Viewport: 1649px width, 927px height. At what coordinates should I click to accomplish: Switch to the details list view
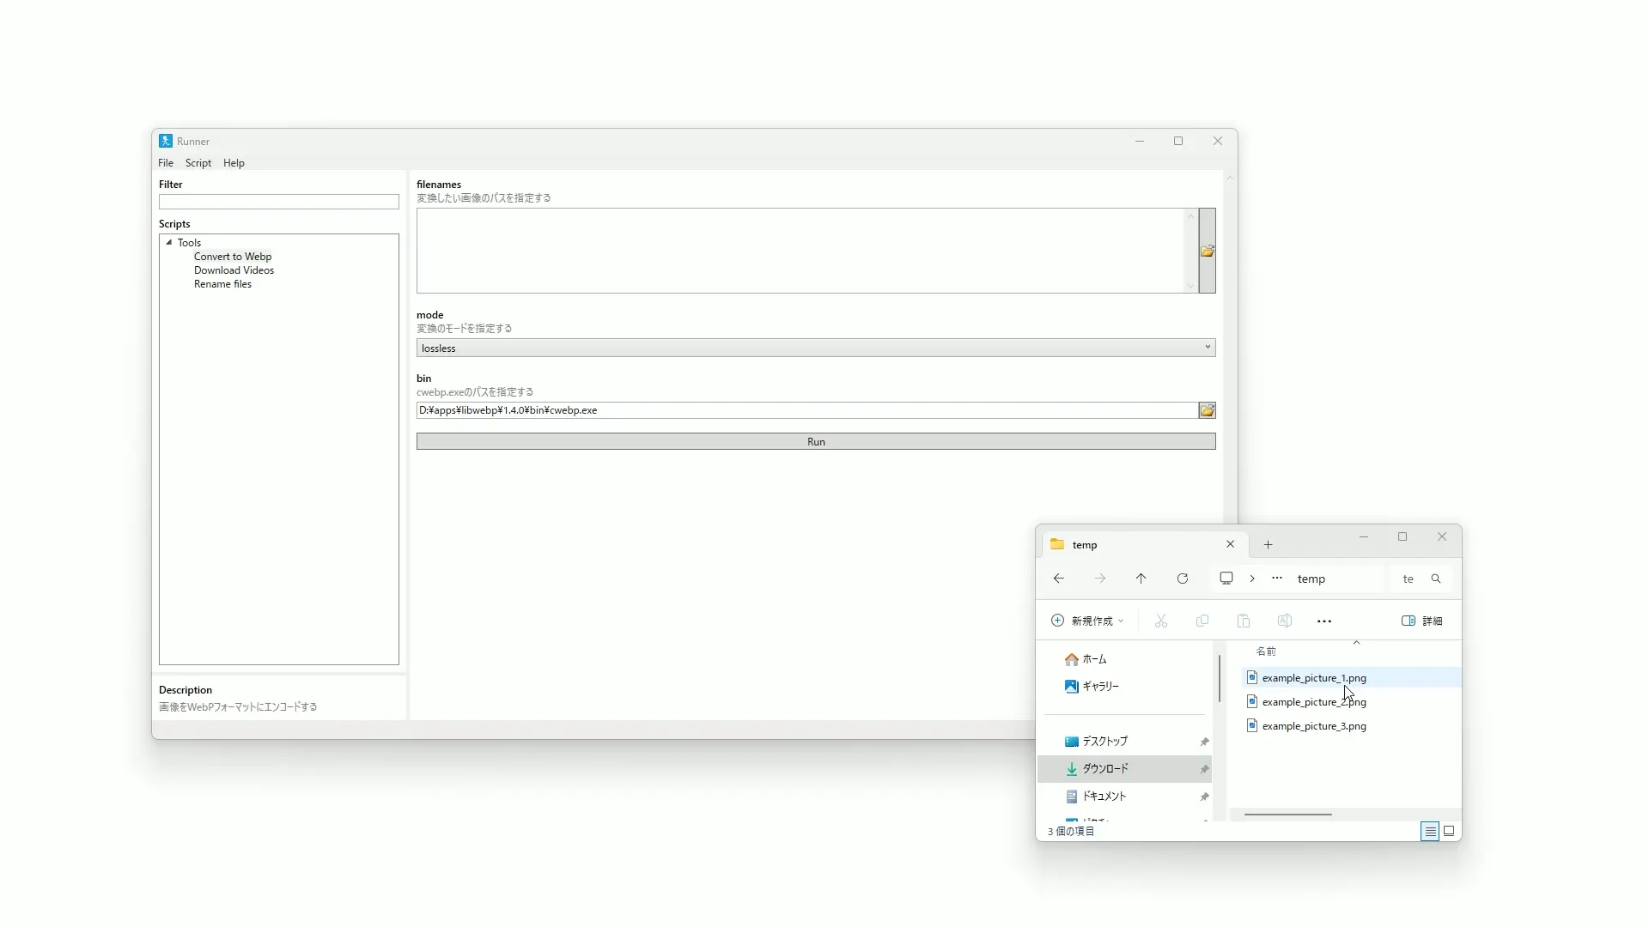point(1429,831)
